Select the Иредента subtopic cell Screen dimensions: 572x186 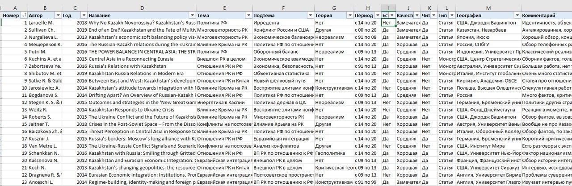tap(283, 22)
